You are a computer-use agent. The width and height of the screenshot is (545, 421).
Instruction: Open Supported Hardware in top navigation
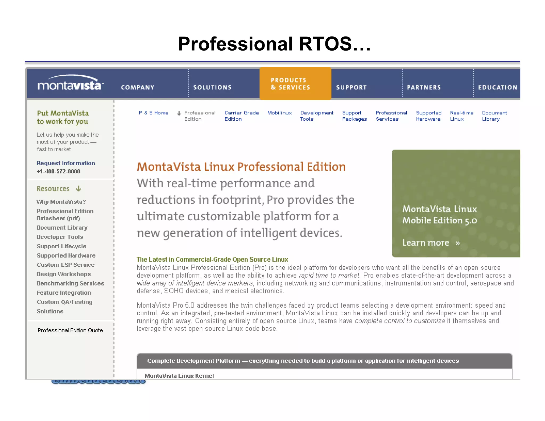(x=429, y=116)
